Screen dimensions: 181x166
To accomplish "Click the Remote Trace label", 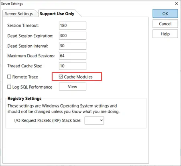I will (25, 77).
